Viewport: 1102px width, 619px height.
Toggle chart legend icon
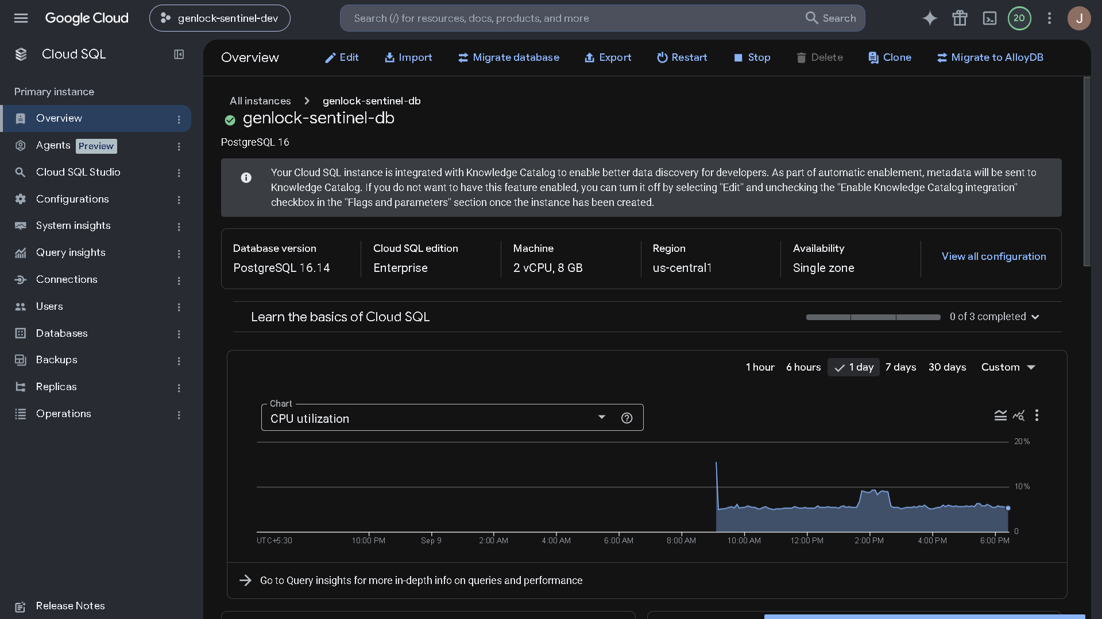pyautogui.click(x=1000, y=415)
